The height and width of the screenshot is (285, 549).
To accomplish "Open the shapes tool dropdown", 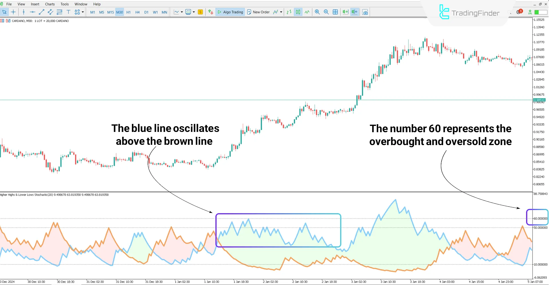I will [83, 12].
